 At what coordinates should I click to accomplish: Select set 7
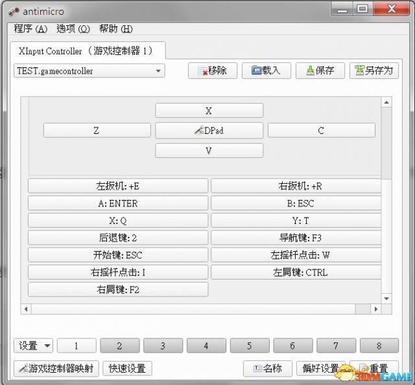336,346
